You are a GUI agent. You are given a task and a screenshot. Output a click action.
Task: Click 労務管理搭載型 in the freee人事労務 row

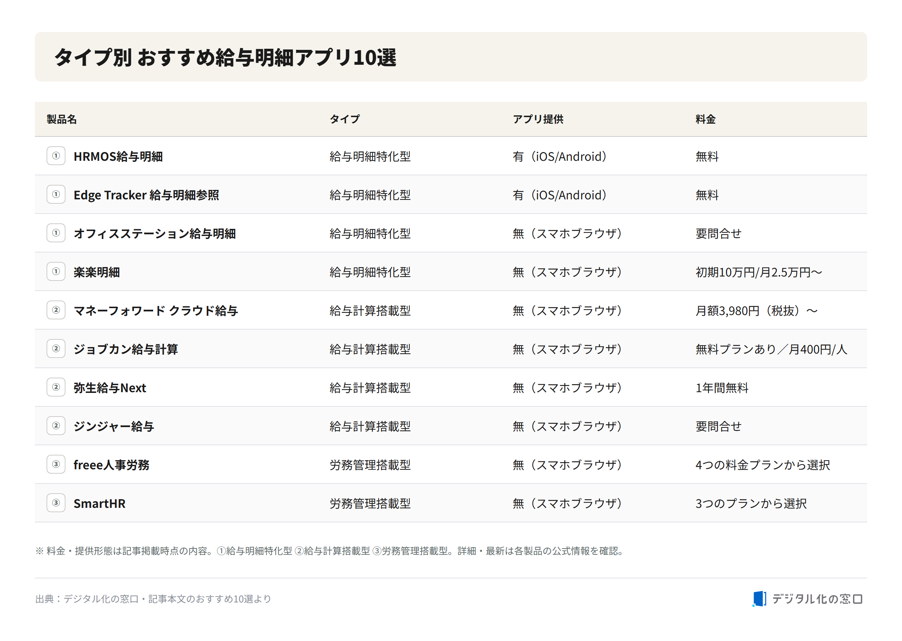(370, 465)
